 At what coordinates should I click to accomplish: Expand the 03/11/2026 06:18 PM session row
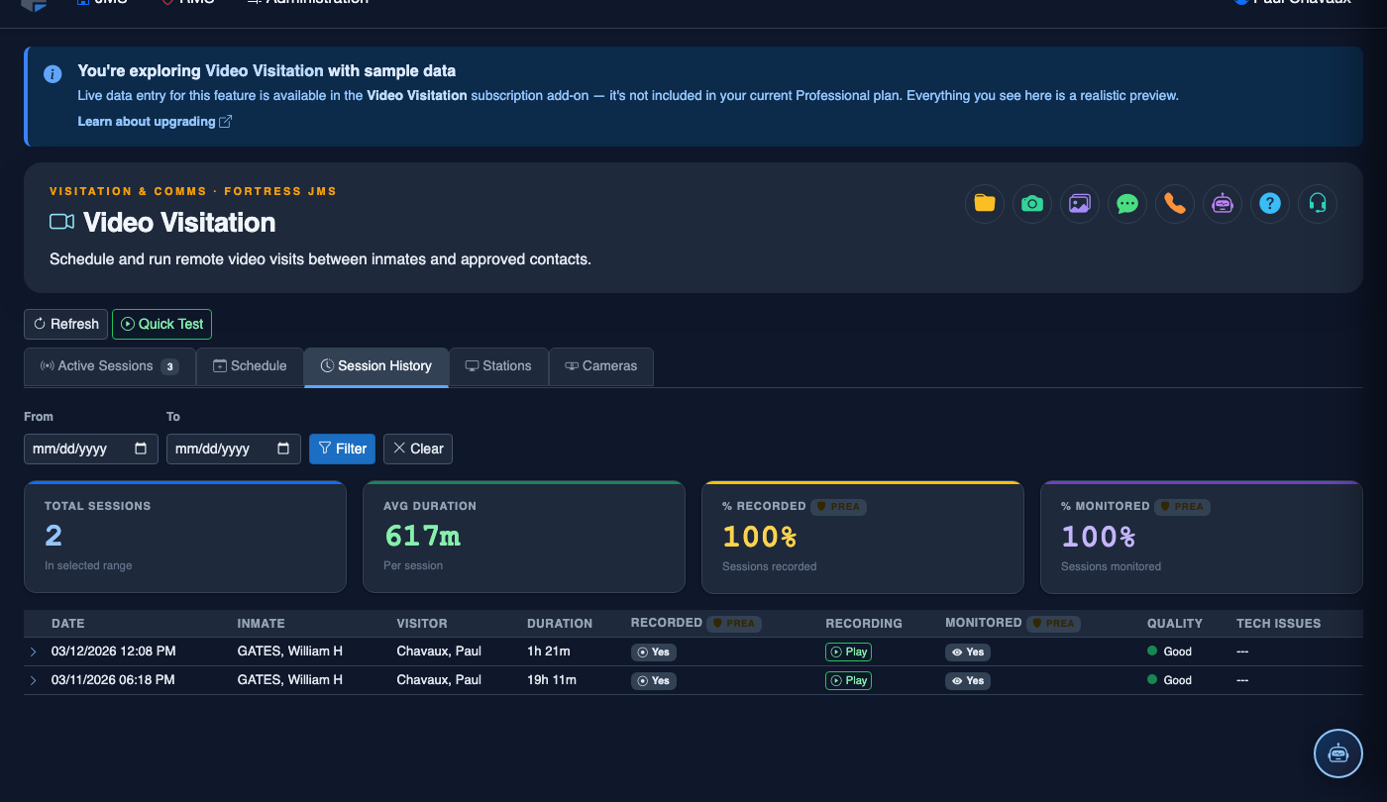pyautogui.click(x=33, y=680)
